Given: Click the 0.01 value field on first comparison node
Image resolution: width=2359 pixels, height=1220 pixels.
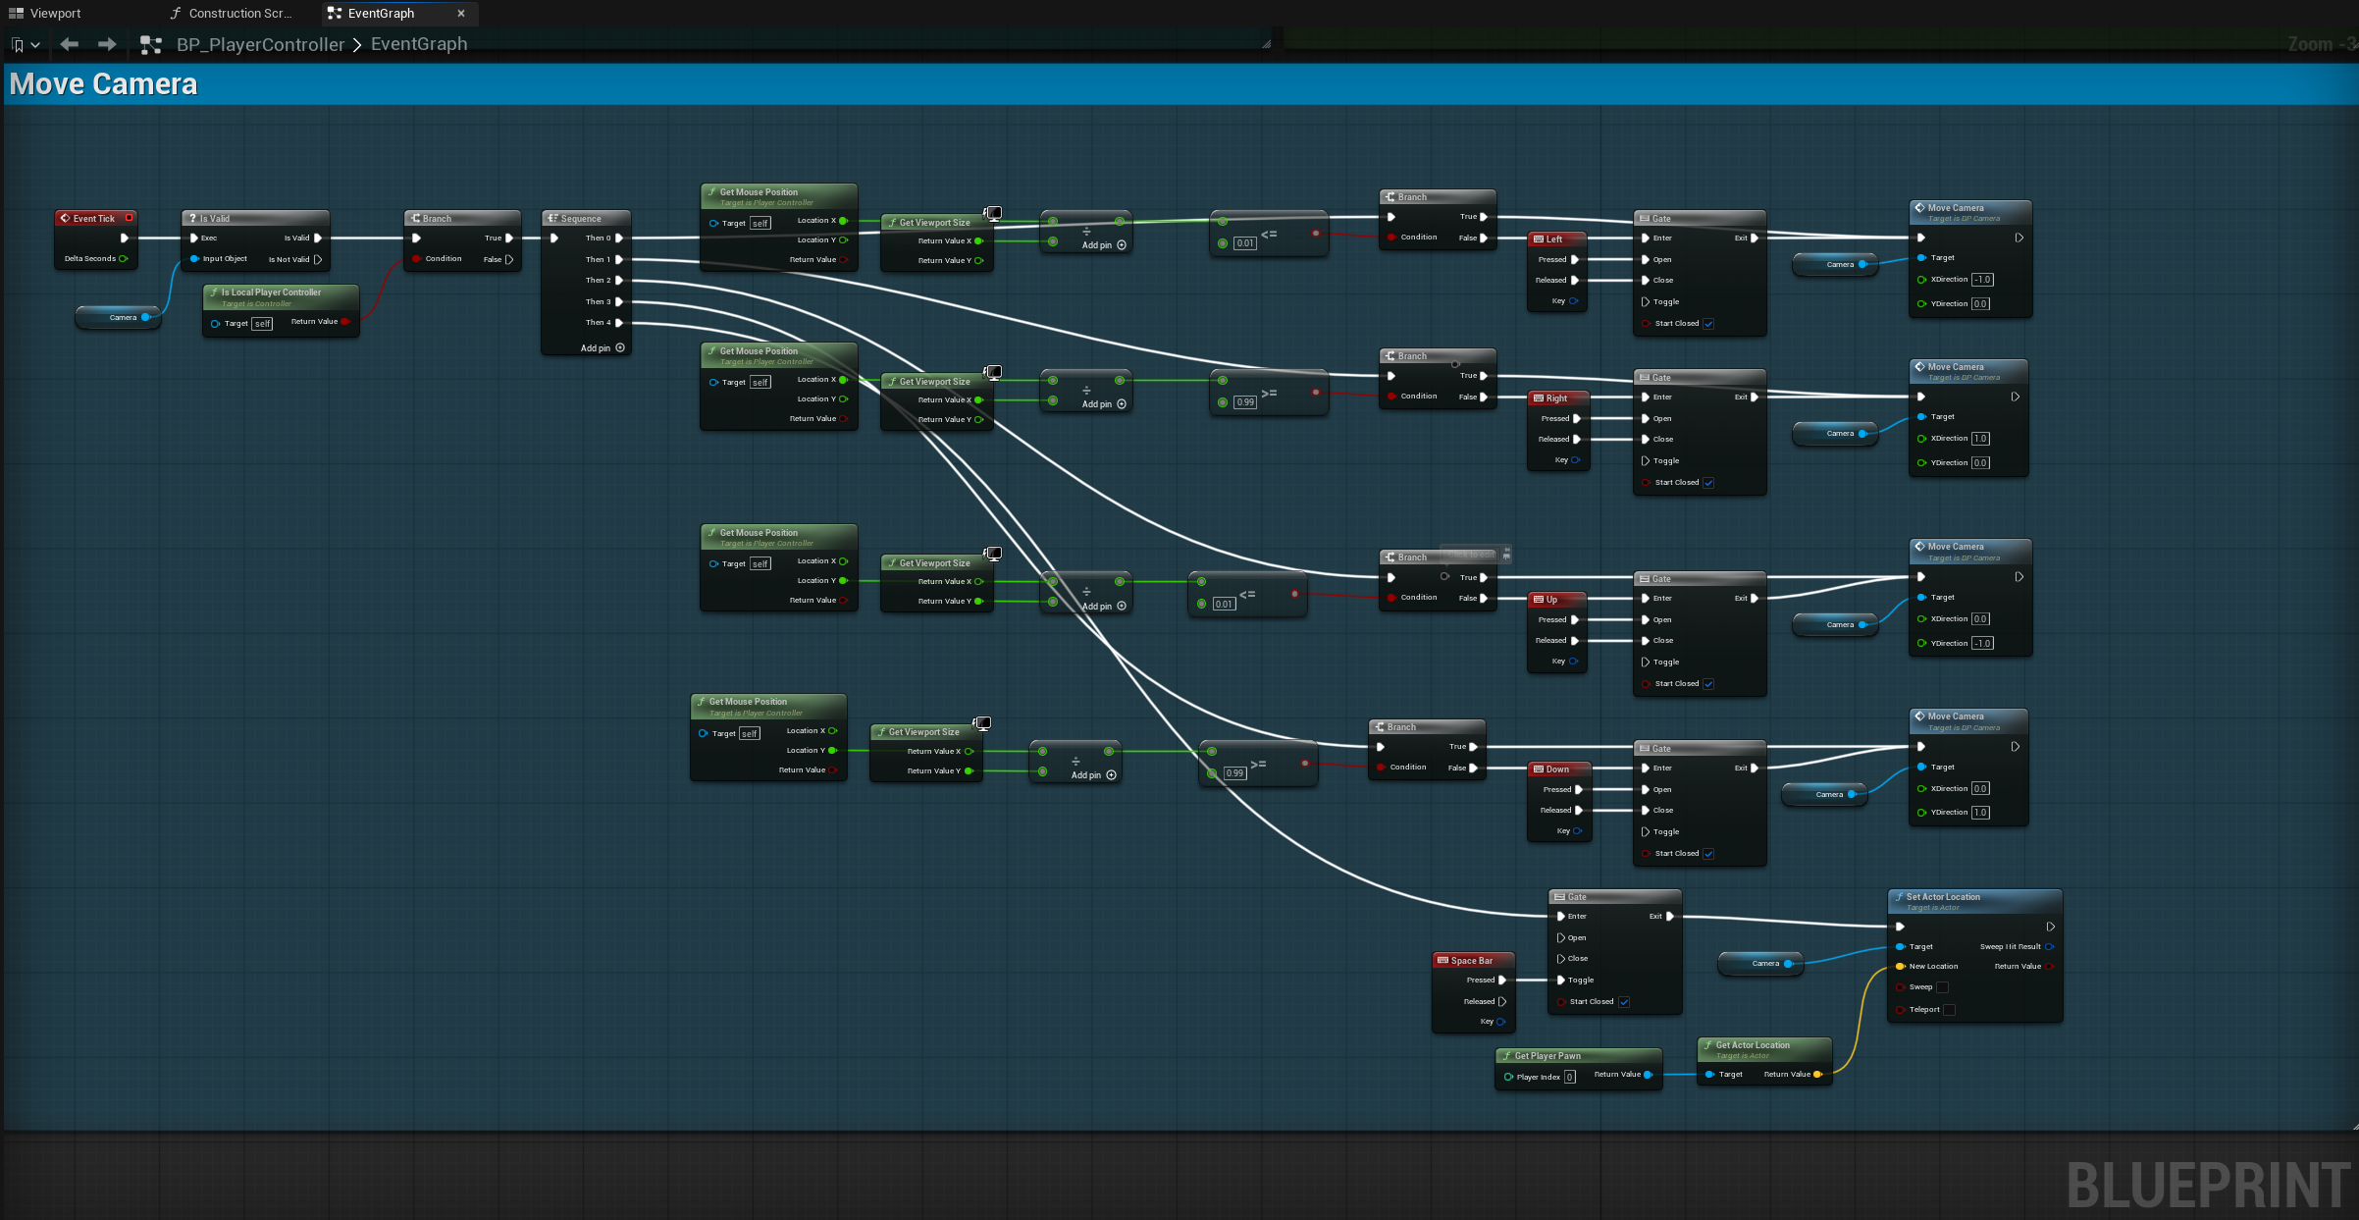Looking at the screenshot, I should coord(1245,243).
